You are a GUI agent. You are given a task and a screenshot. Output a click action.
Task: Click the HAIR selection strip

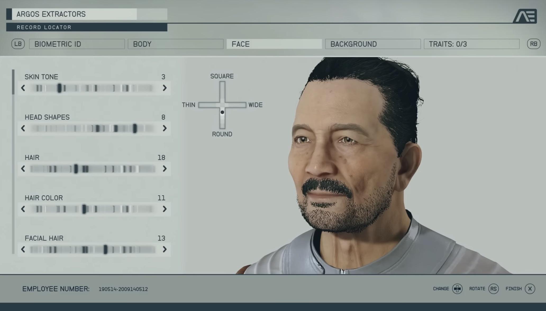tap(94, 169)
